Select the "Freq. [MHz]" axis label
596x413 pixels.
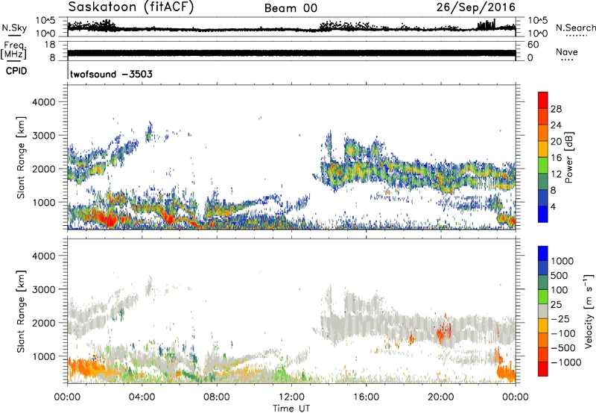[13, 51]
